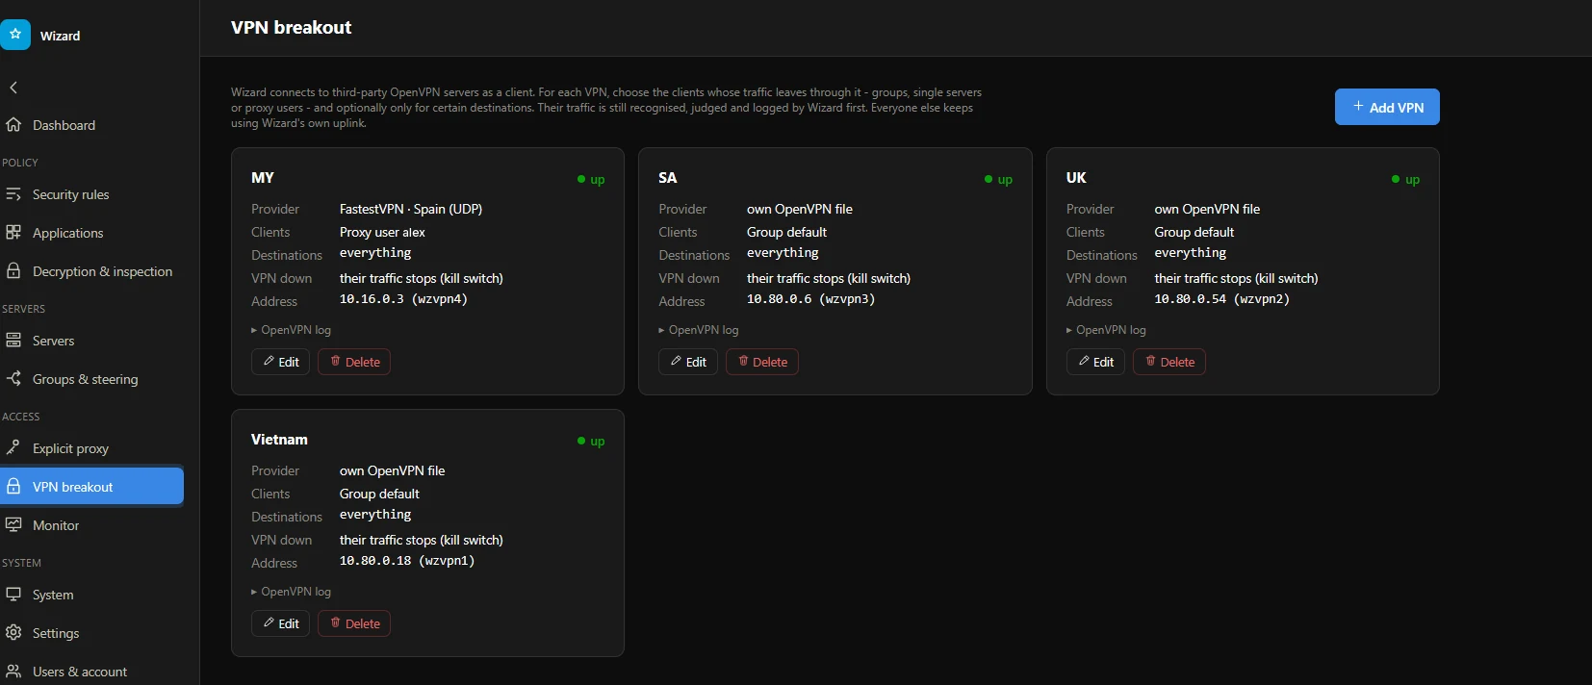
Task: Click trash icon in SA card Delete
Action: pyautogui.click(x=743, y=362)
